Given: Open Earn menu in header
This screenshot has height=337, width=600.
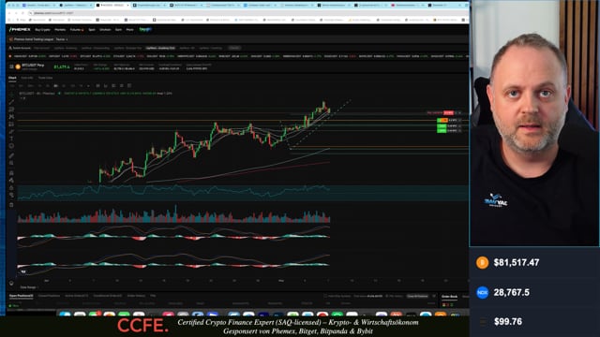Looking at the screenshot, I should pyautogui.click(x=118, y=29).
